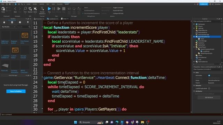Click the Resume playback icon

[59, 9]
